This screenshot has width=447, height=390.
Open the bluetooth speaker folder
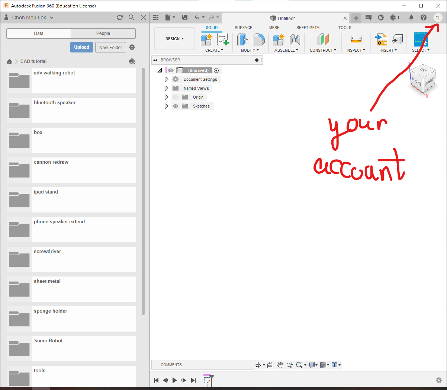(x=55, y=103)
